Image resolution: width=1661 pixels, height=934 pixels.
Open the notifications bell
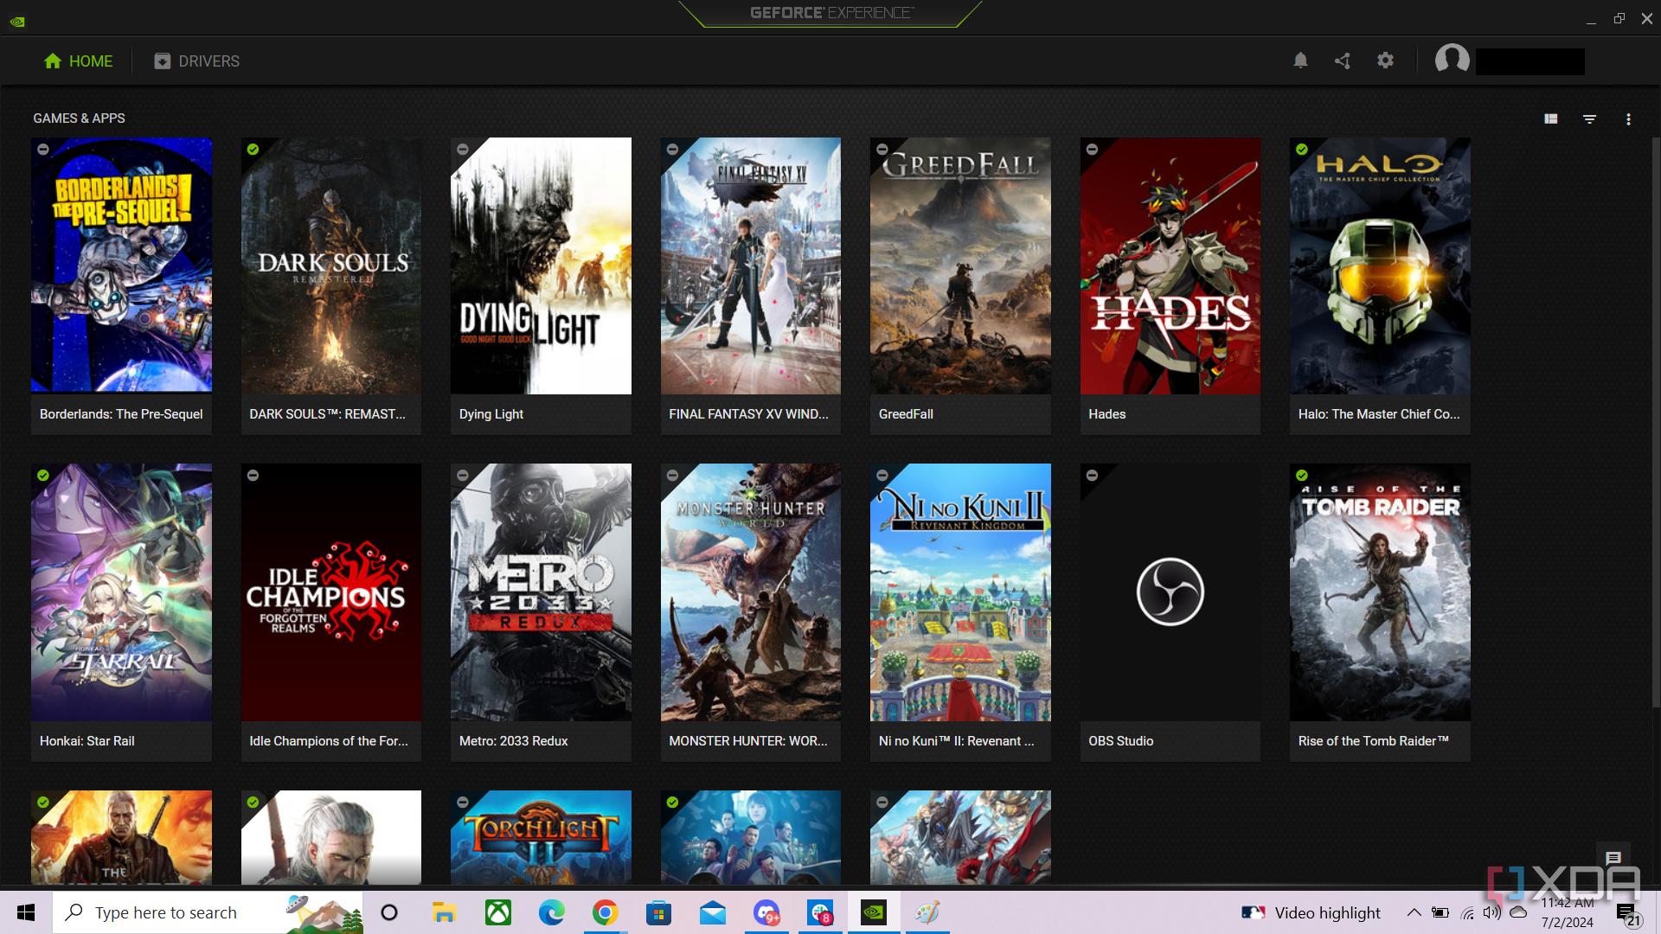1300,61
